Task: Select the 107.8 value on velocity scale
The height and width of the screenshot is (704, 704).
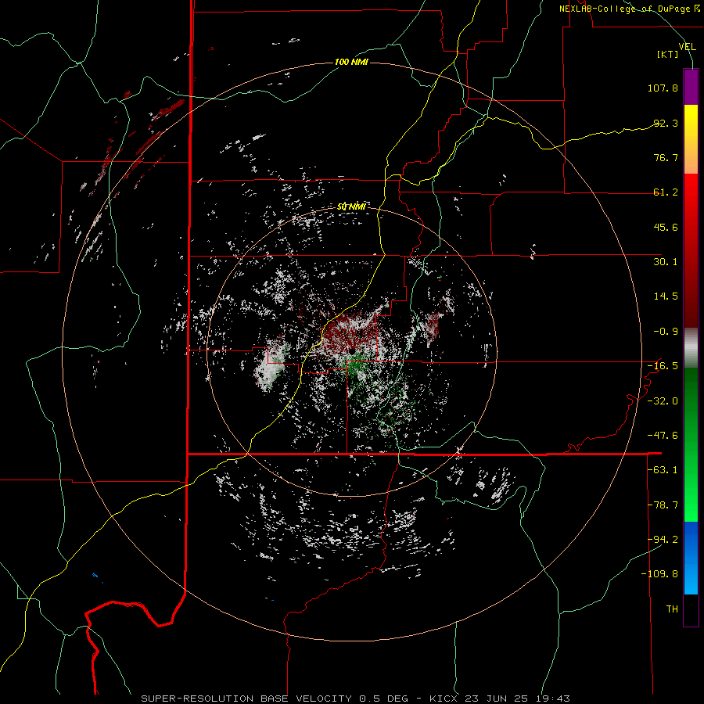Action: (x=663, y=88)
